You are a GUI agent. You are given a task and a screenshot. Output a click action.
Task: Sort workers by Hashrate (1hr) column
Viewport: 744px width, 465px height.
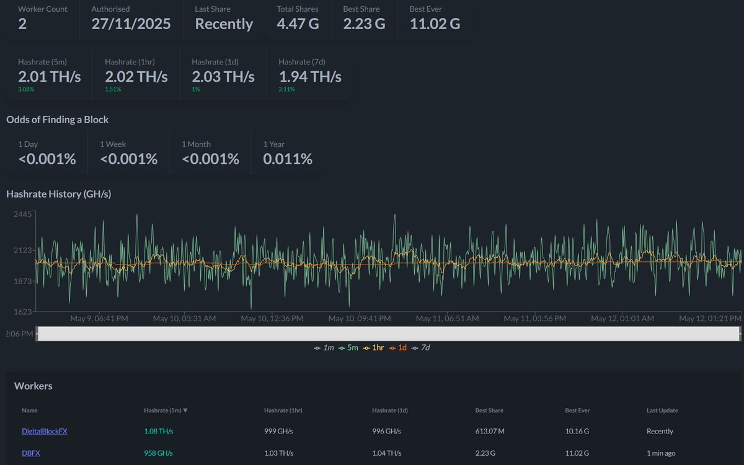(x=283, y=411)
